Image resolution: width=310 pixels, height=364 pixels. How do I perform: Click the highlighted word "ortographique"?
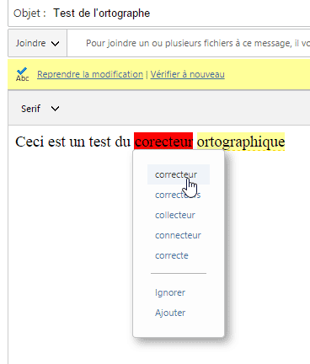[x=241, y=142]
